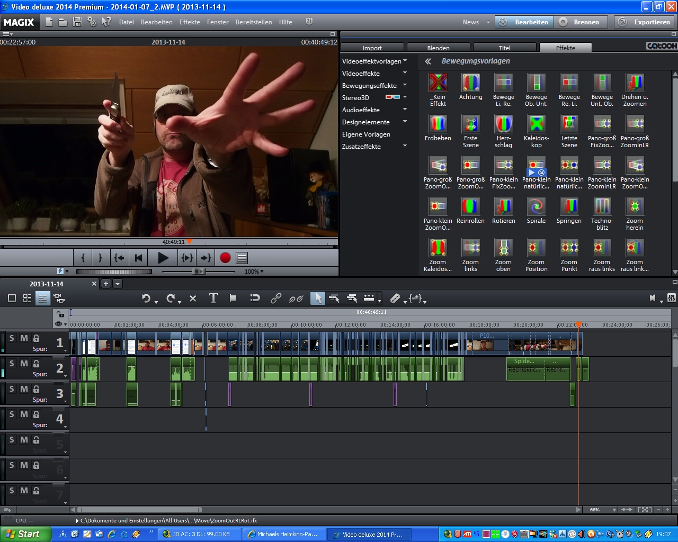Click the undo arrow in timeline toolbar
Screen dimensions: 678x542
point(146,299)
